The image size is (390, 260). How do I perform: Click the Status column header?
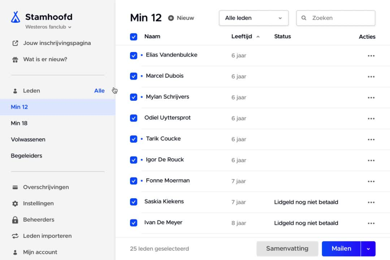[x=282, y=36]
